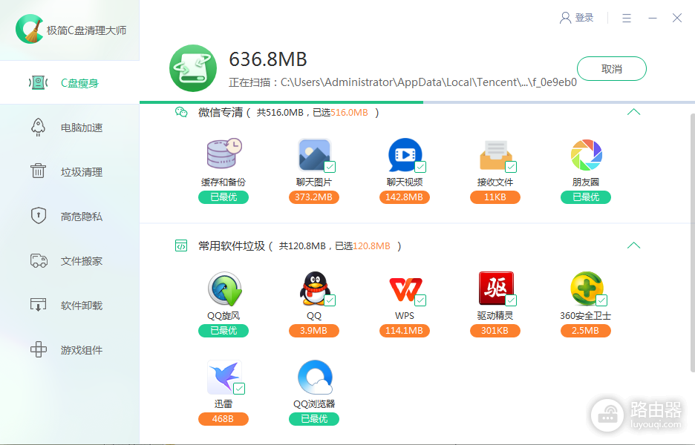Cancel the scan with 取消 button
695x445 pixels.
612,69
